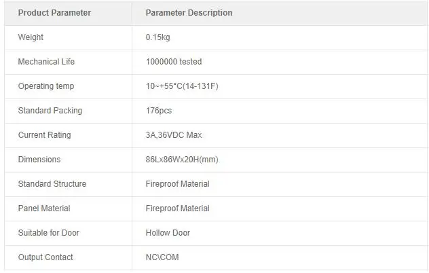
Task: Select the Standard Packing label
Action: coord(50,111)
